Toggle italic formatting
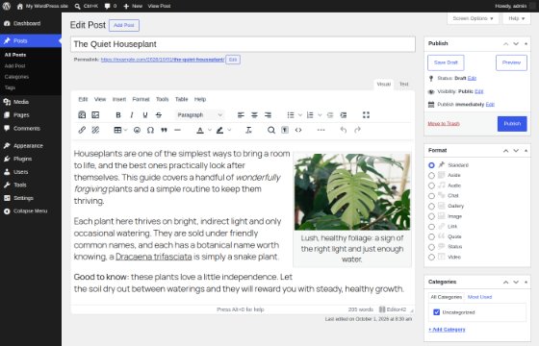Screen dimensions: 539x346 pyautogui.click(x=132, y=115)
